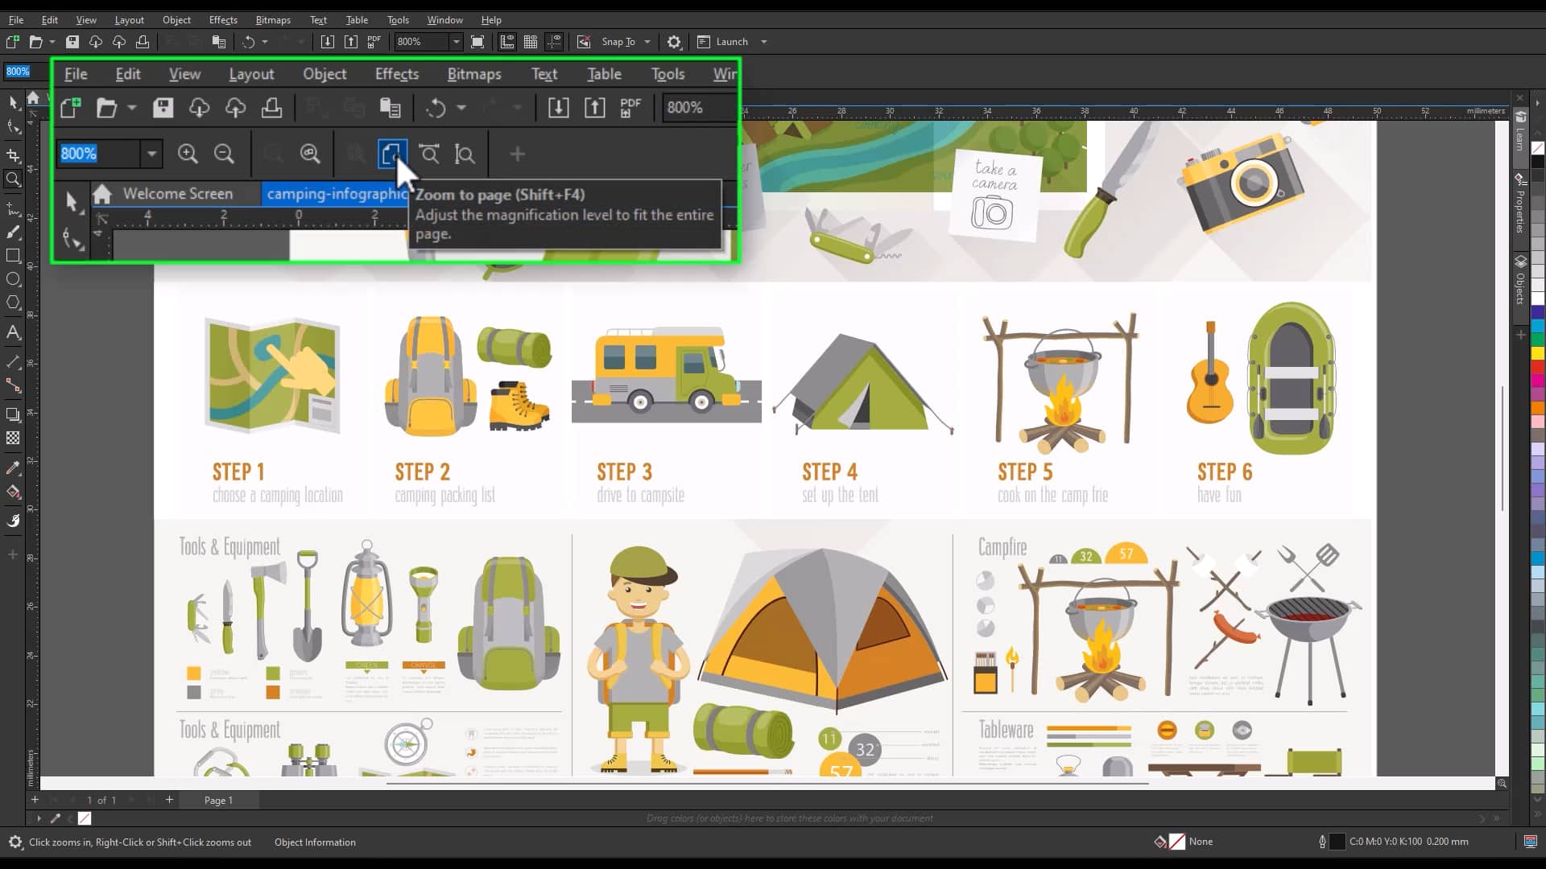Viewport: 1546px width, 869px height.
Task: Select the Color Eyedropper tool
Action: (x=13, y=467)
